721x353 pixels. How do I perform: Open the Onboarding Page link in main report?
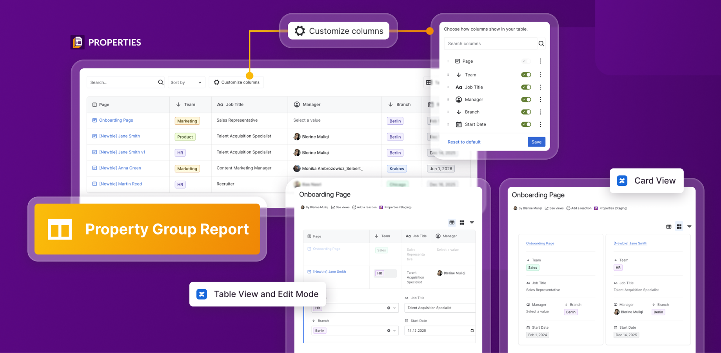click(116, 120)
